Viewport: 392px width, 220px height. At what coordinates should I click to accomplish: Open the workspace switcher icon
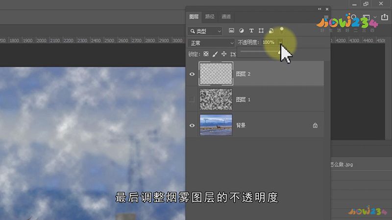coord(367,18)
